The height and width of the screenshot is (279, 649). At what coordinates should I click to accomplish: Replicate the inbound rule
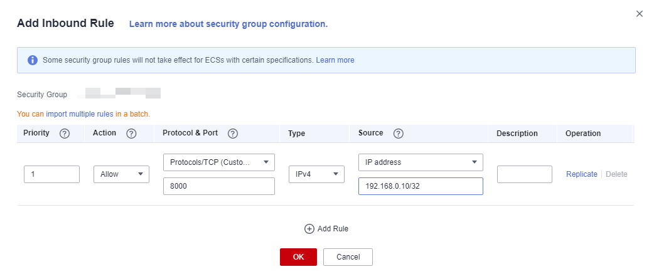coord(581,174)
